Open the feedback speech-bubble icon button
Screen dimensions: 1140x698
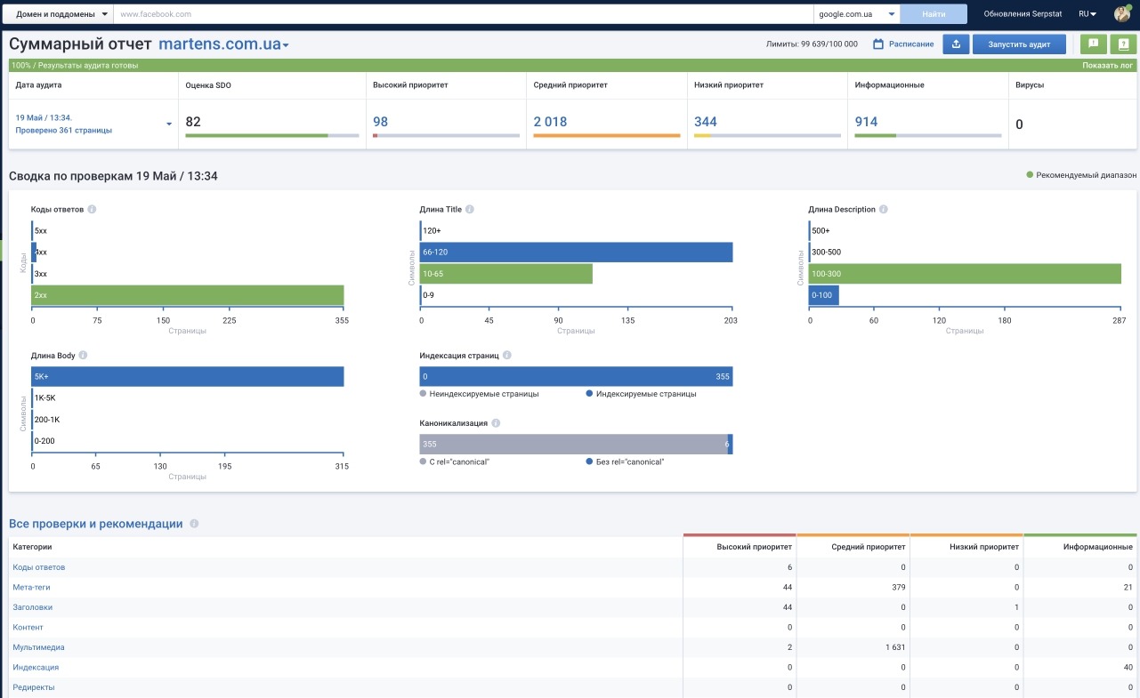pos(1093,44)
